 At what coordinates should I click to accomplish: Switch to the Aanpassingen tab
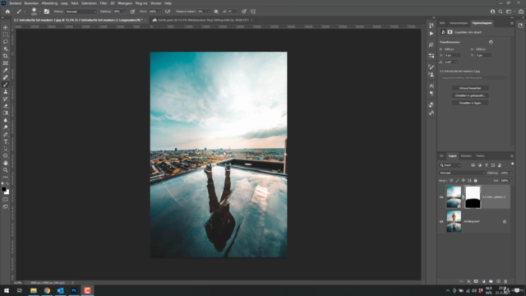tap(459, 23)
